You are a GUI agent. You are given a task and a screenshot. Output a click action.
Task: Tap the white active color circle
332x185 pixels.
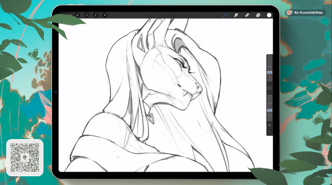click(x=269, y=15)
